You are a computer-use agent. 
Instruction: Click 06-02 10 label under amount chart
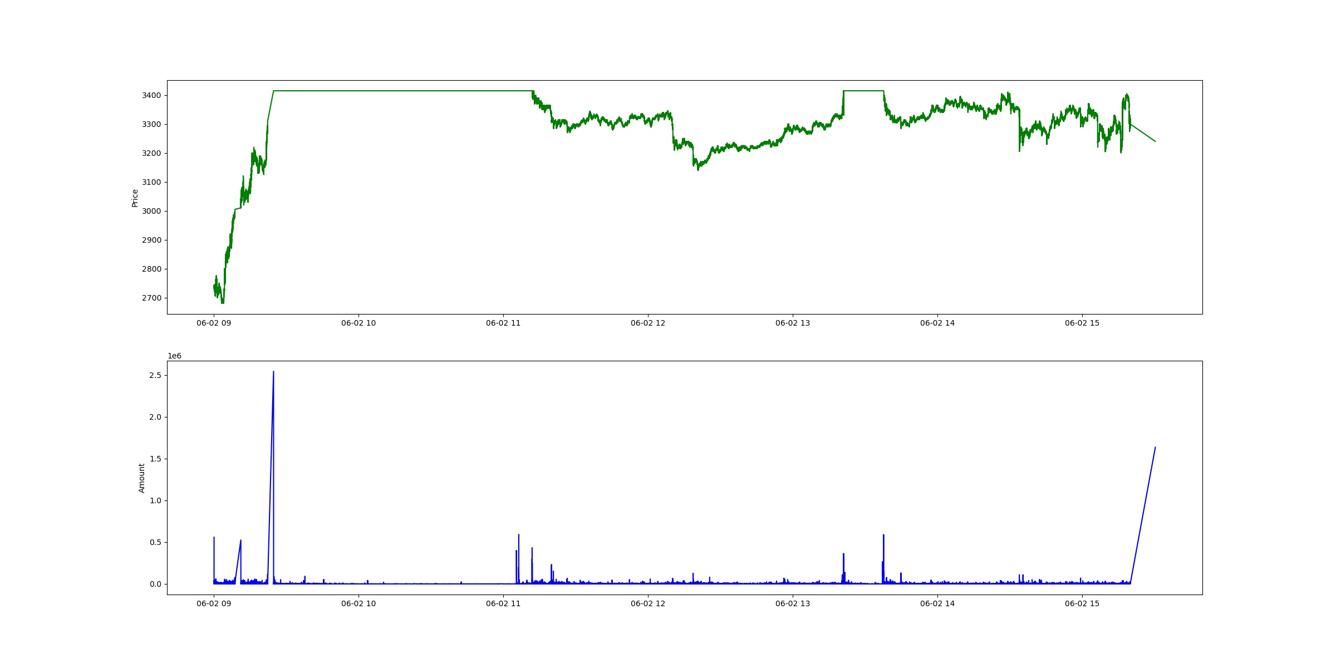[358, 603]
